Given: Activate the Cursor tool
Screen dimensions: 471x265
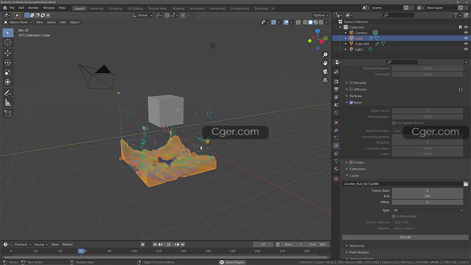Looking at the screenshot, I should (x=8, y=42).
